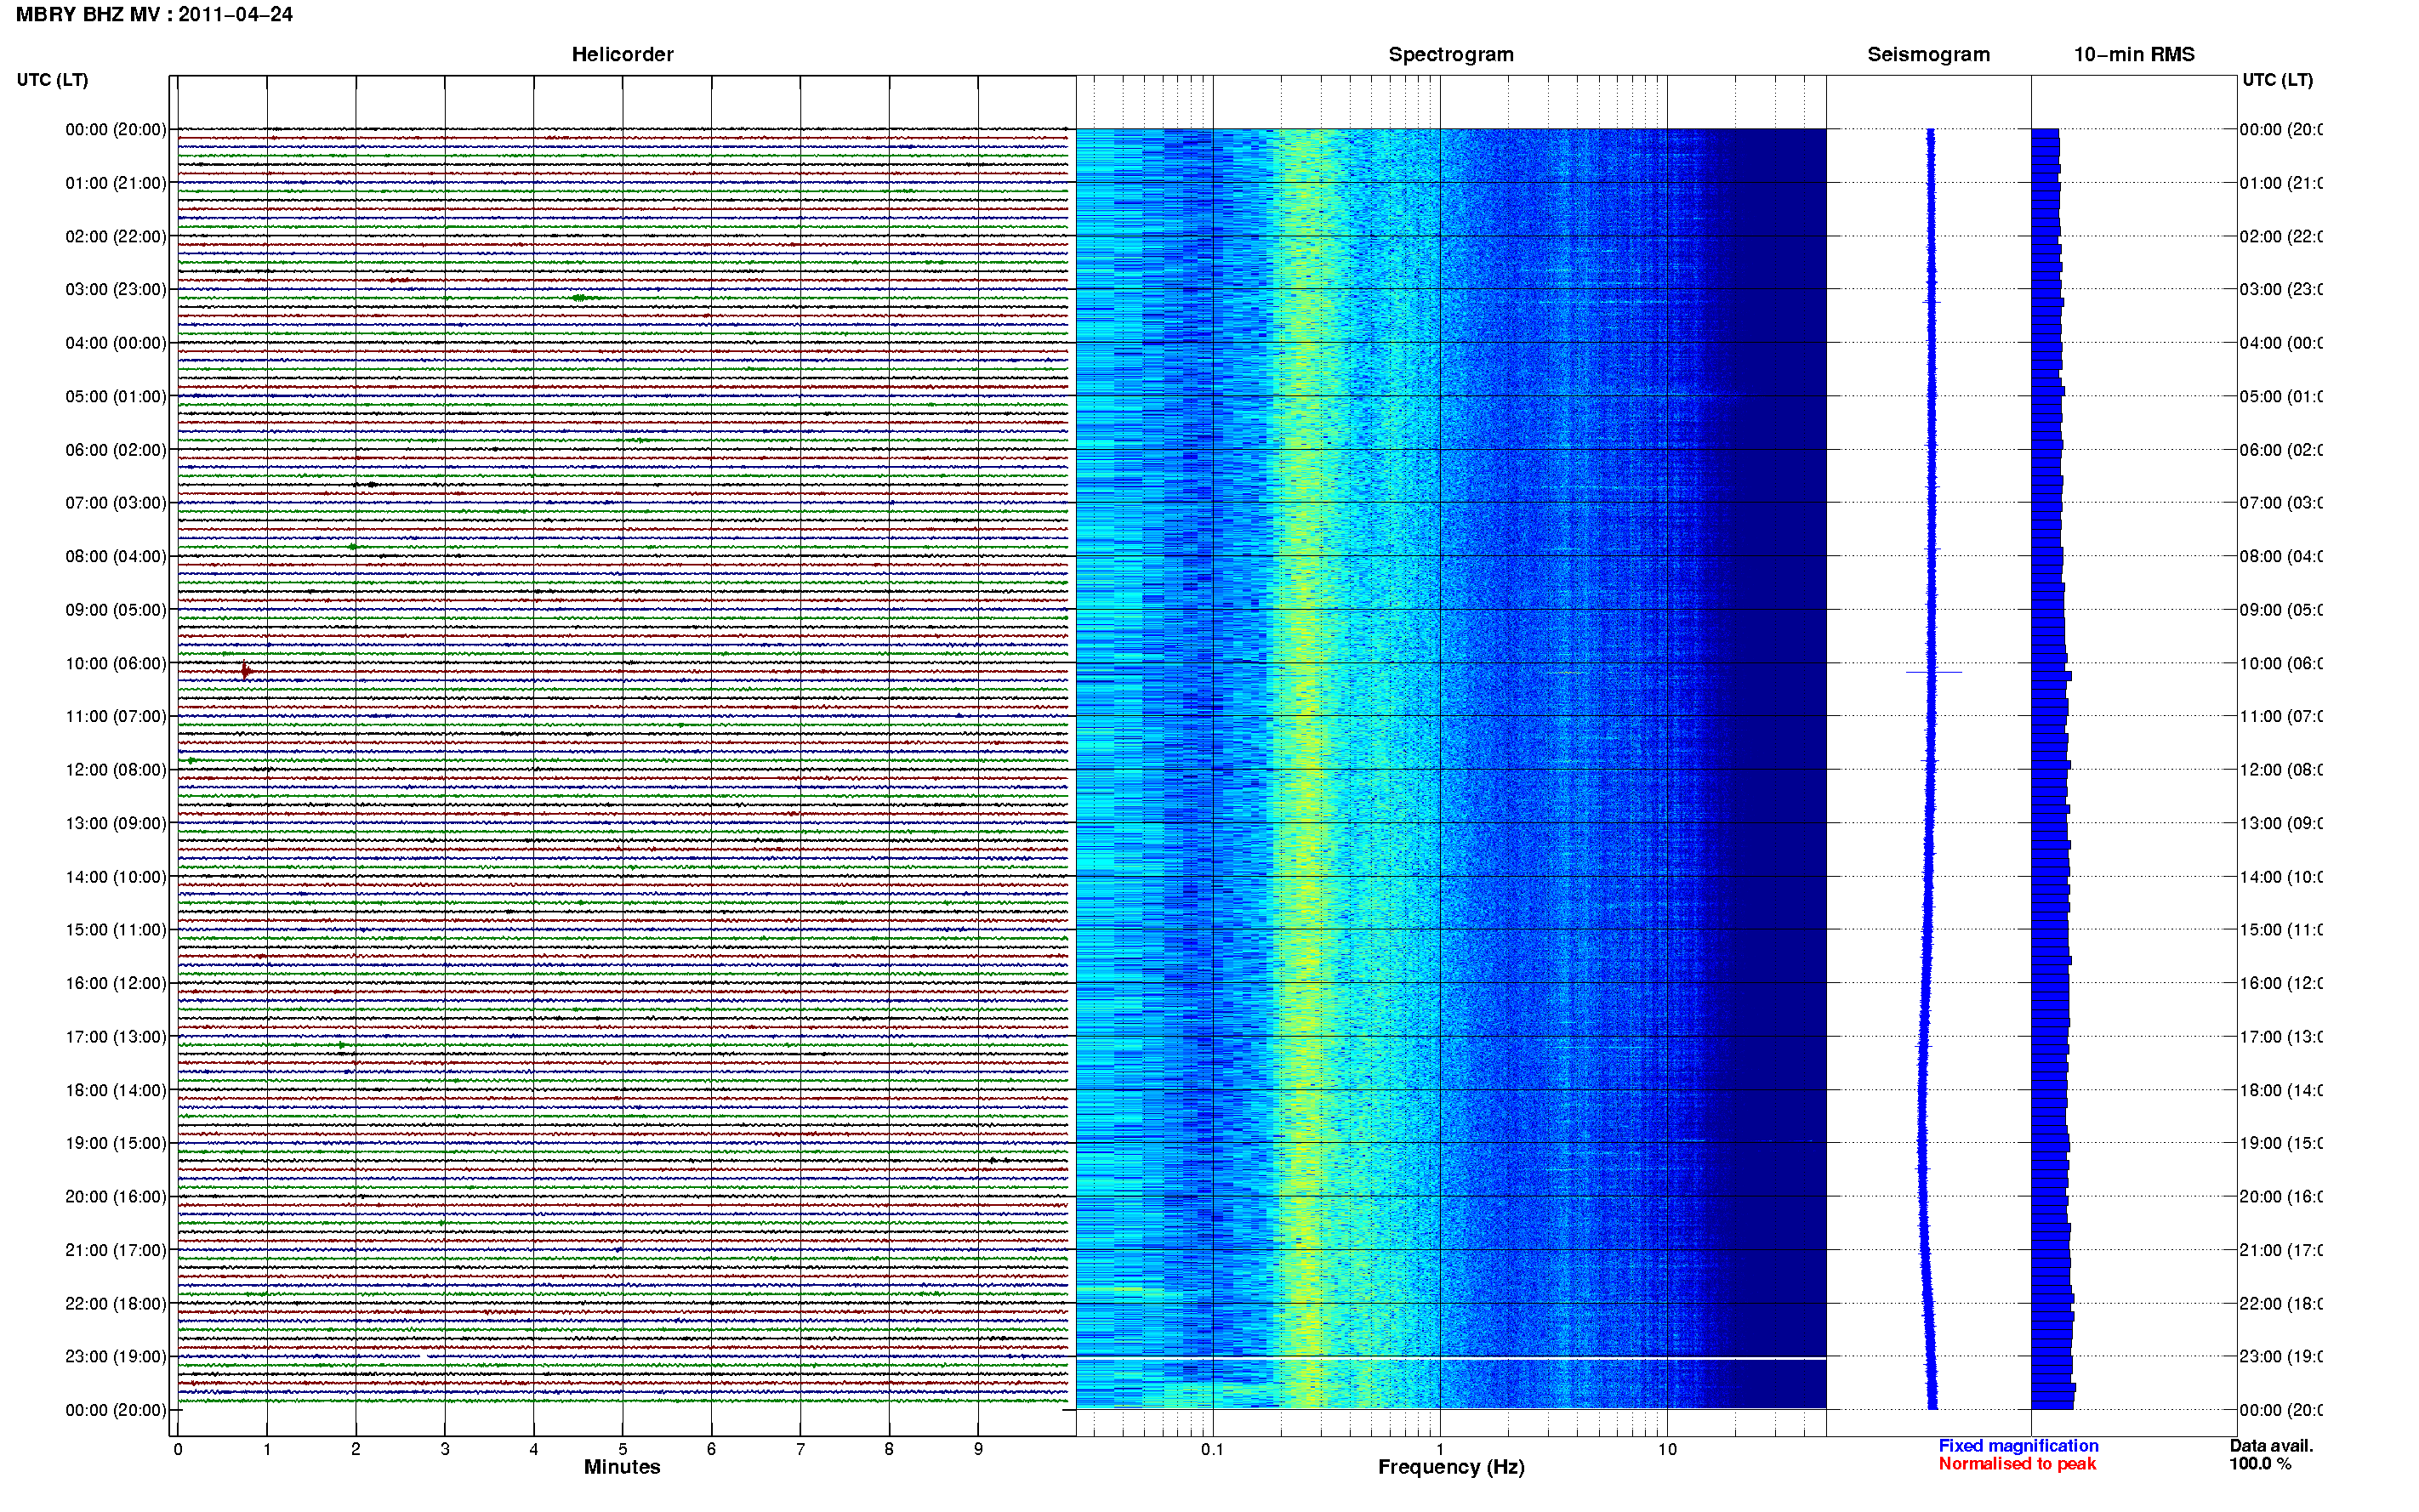Click the '5' tick on the Minutes axis
The height and width of the screenshot is (1512, 2419).
(622, 1450)
